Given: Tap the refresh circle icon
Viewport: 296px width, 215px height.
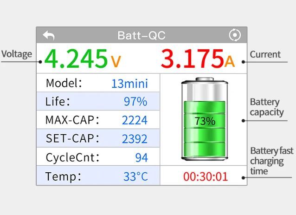Looking at the screenshot, I should click(235, 35).
